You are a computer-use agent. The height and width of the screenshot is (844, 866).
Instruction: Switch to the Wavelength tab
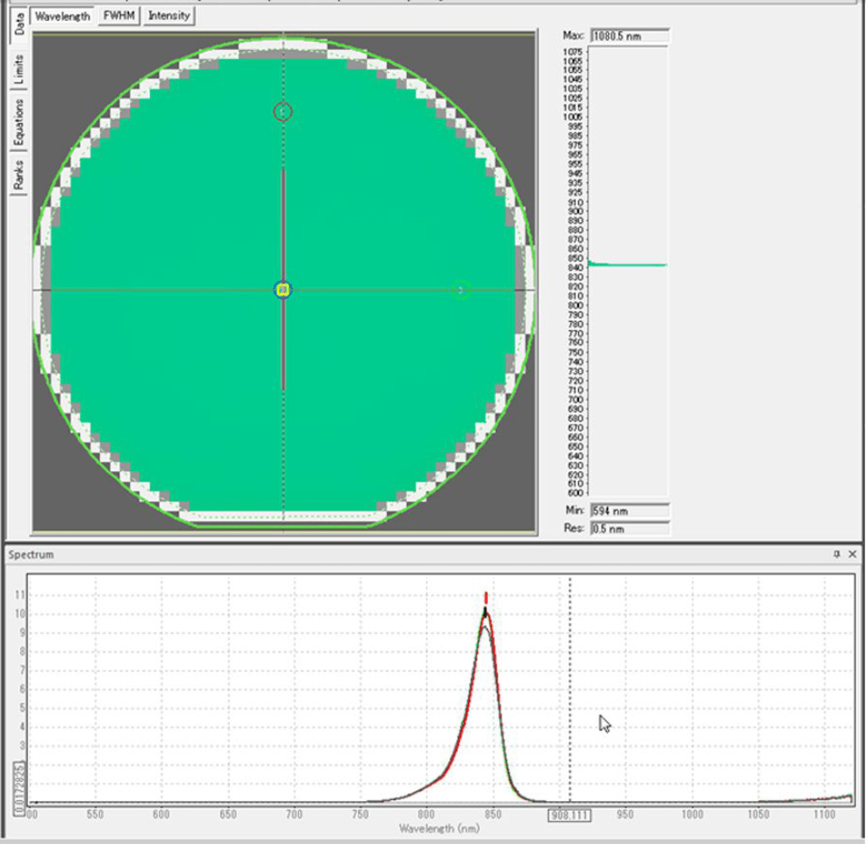click(62, 16)
